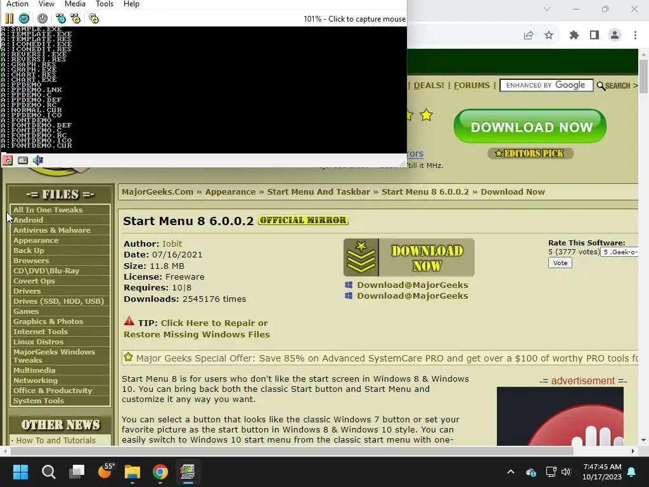
Task: Open the Action menu
Action: (17, 4)
